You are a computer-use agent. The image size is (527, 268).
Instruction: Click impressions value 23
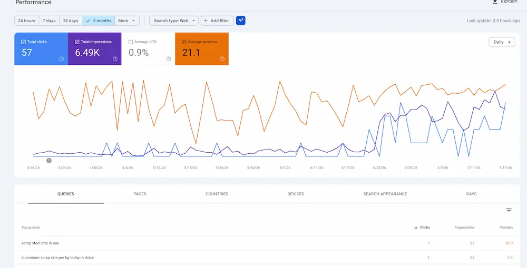(x=472, y=257)
